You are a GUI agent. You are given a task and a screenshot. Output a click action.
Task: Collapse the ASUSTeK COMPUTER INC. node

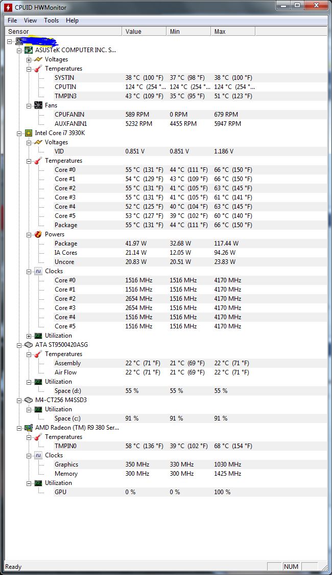point(19,51)
